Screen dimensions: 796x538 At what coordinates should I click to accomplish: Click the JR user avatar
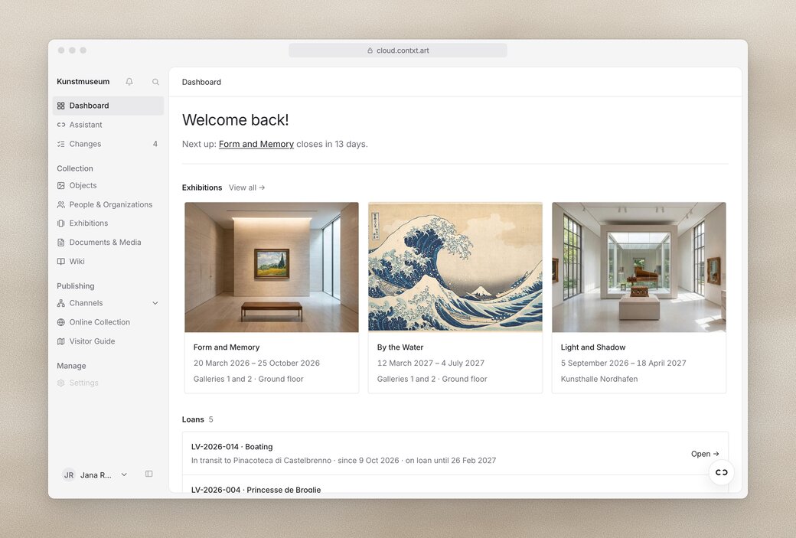(69, 475)
